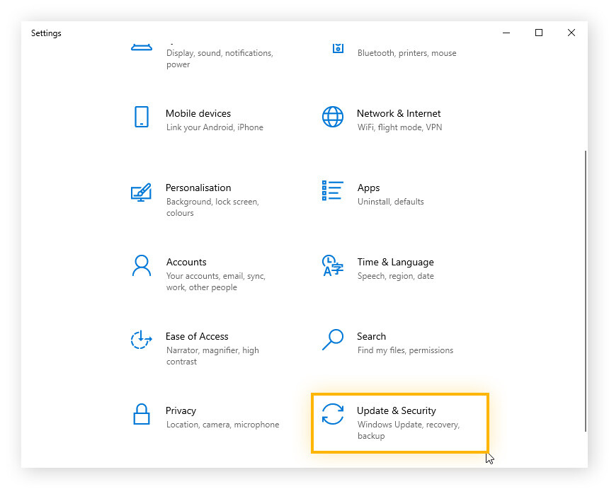This screenshot has height=489, width=609.
Task: Click the Accounts person icon
Action: pyautogui.click(x=142, y=266)
